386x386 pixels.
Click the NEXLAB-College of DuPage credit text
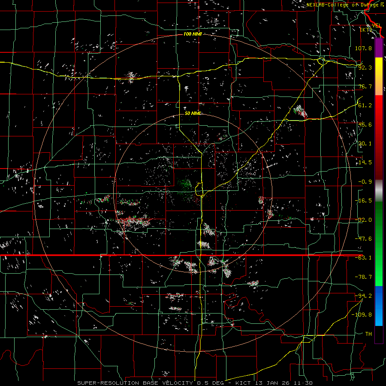coord(345,5)
